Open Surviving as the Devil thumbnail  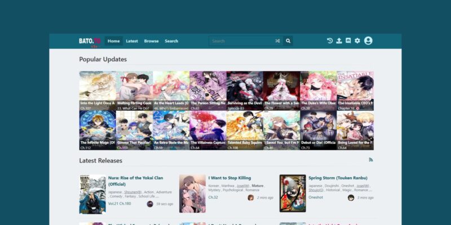coord(245,91)
